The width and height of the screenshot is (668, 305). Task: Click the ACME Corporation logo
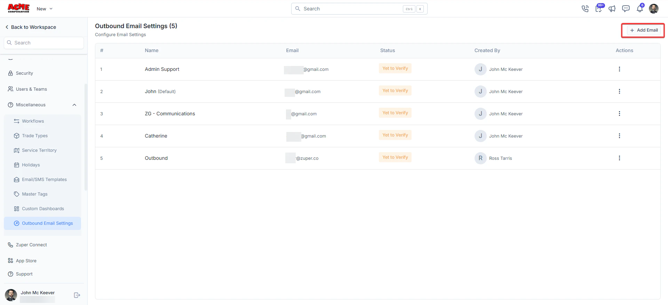(x=18, y=8)
